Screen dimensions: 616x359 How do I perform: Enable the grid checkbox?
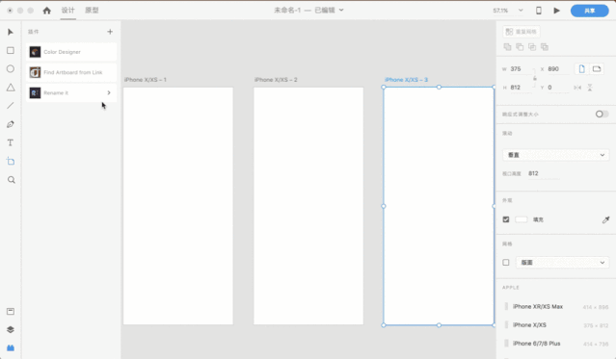[506, 263]
